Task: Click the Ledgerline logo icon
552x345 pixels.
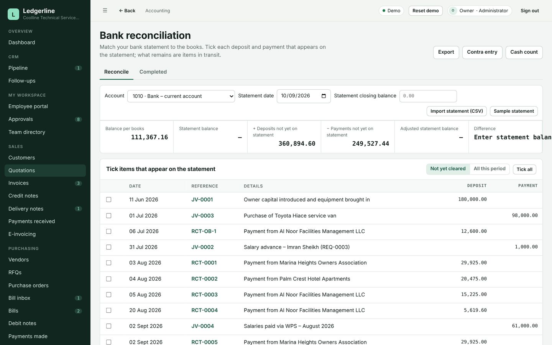Action: [13, 14]
